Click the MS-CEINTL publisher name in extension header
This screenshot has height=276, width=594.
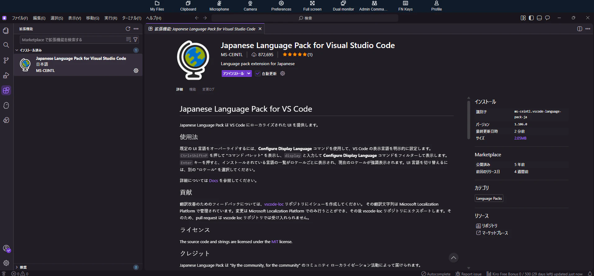(x=232, y=55)
